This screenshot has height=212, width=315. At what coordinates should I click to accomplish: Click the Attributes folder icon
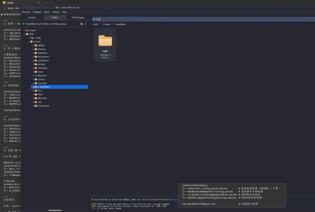coord(36,68)
